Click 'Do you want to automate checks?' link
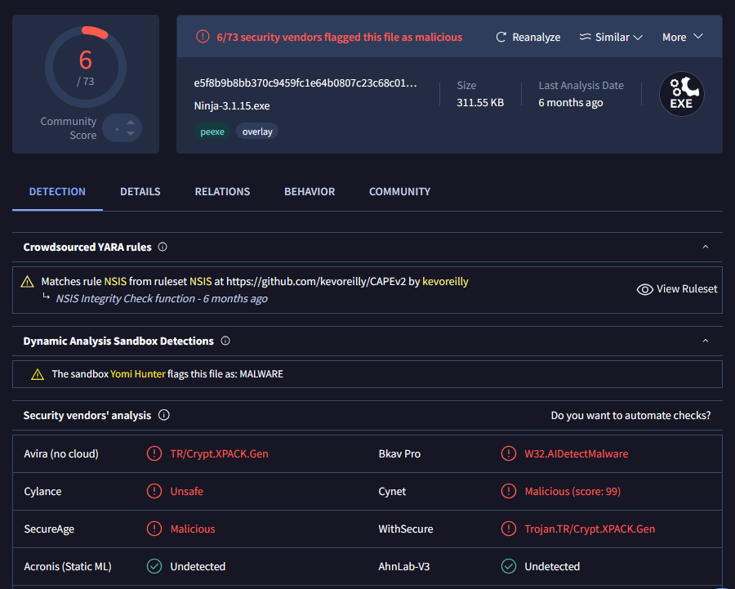This screenshot has height=589, width=735. (x=630, y=415)
